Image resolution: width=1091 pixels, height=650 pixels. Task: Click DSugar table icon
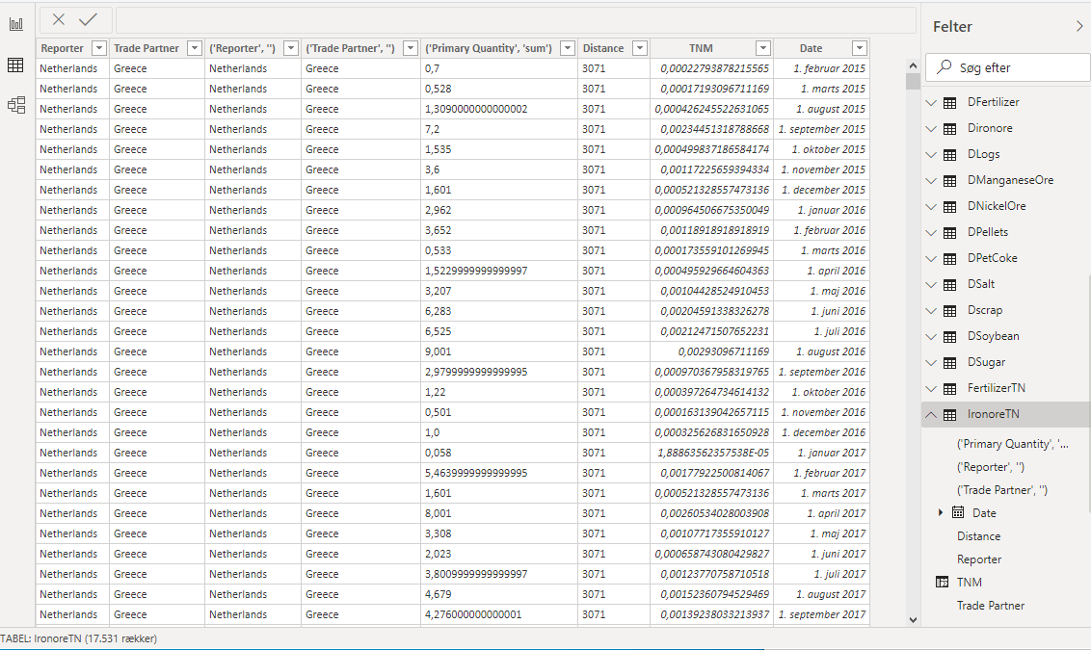click(x=949, y=363)
